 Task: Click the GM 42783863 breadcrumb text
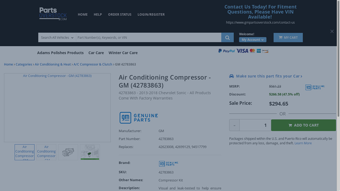[125, 65]
